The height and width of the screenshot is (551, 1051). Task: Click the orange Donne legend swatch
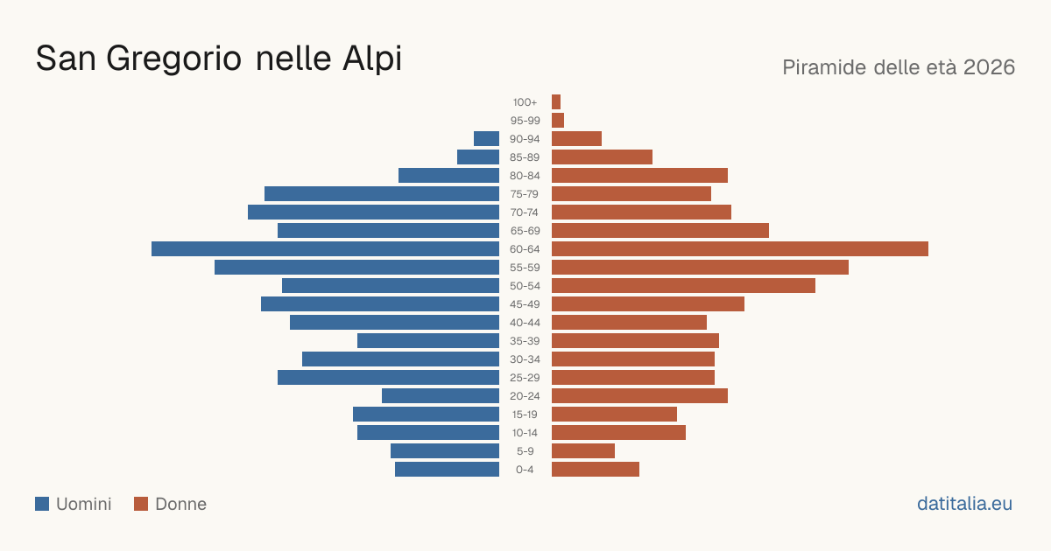[141, 504]
